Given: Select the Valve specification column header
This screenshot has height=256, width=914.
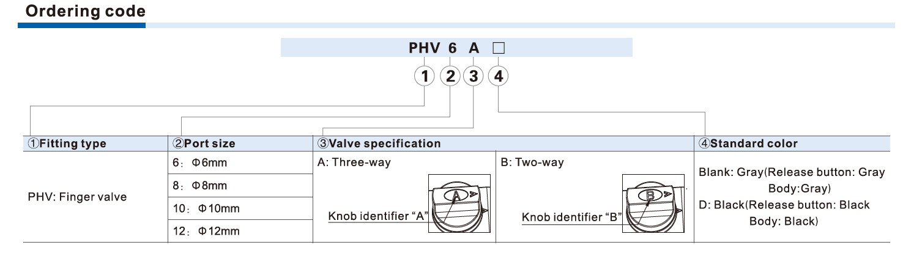Looking at the screenshot, I should [379, 144].
